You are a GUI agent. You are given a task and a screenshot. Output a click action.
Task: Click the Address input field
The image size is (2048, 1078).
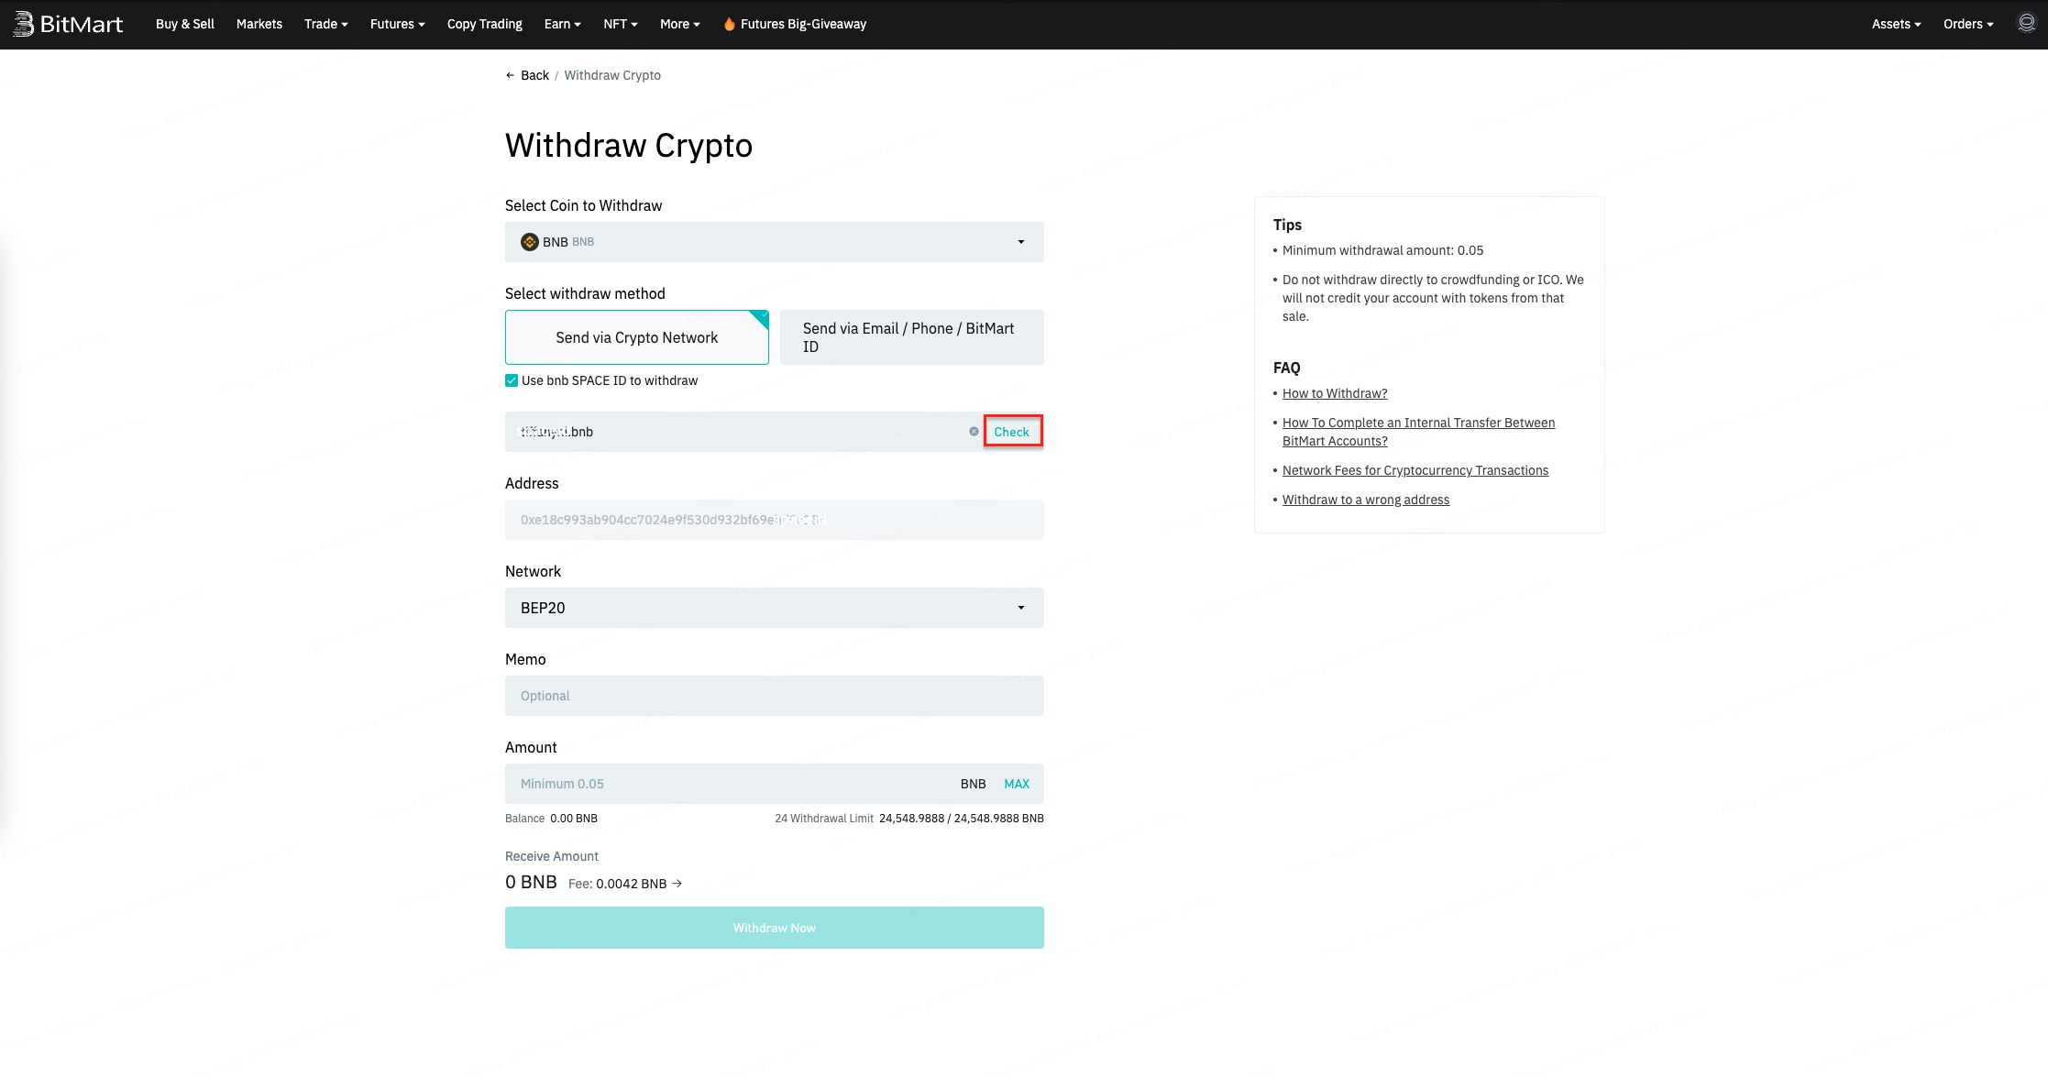click(x=775, y=520)
